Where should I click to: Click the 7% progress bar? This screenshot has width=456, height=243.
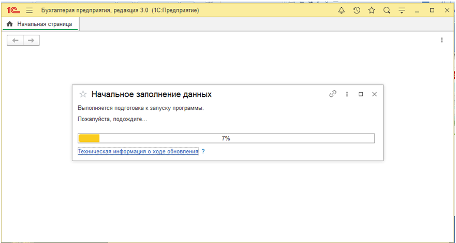pyautogui.click(x=226, y=138)
